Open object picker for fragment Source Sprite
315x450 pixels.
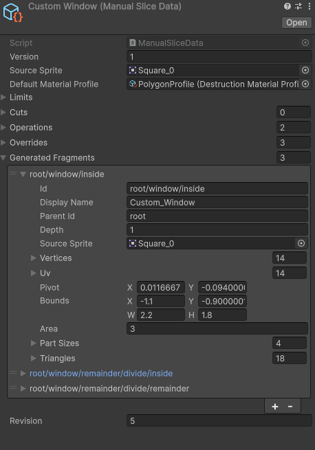(301, 243)
